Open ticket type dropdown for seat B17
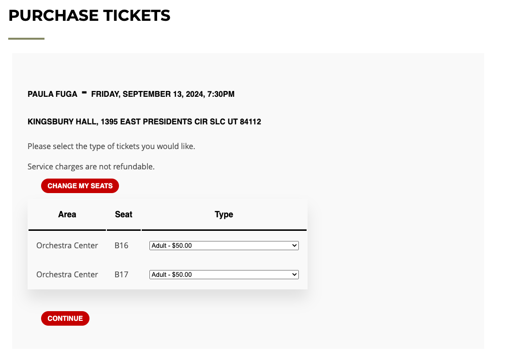Image resolution: width=516 pixels, height=361 pixels. tap(224, 275)
